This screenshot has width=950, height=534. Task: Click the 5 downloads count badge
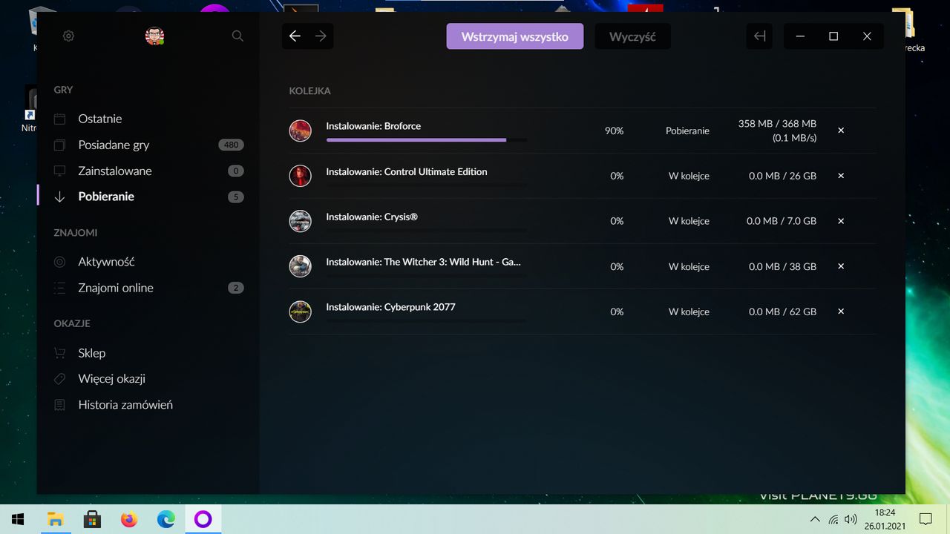(236, 197)
